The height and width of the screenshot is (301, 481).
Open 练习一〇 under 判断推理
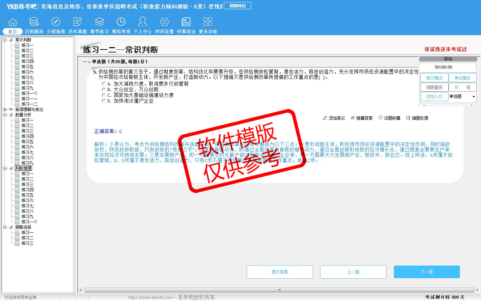29,222
